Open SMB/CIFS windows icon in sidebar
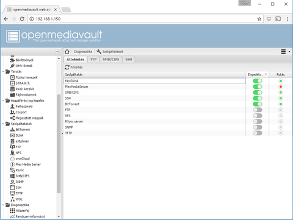Viewport: 293px width, 220px height. (x=12, y=176)
